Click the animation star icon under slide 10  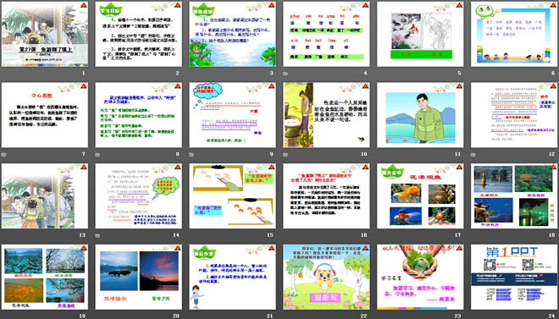click(x=285, y=155)
